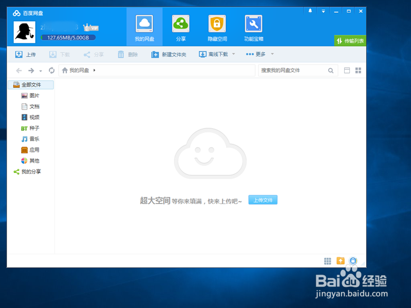Expand the breadcrumb arrow after 我的网盘
Viewport: 411px width, 308px height.
(x=95, y=70)
